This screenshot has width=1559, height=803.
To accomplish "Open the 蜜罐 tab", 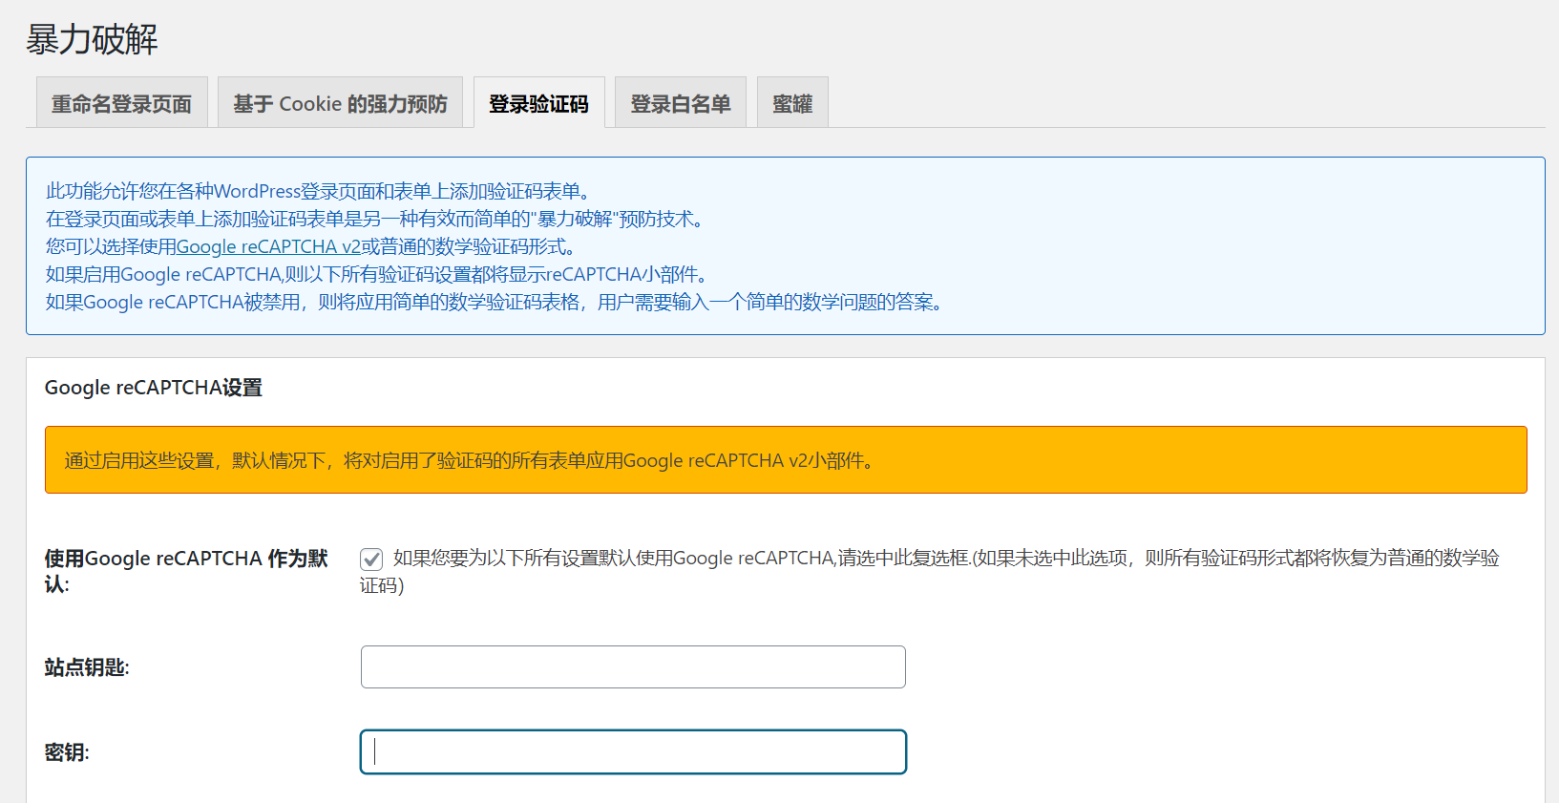I will pyautogui.click(x=792, y=103).
